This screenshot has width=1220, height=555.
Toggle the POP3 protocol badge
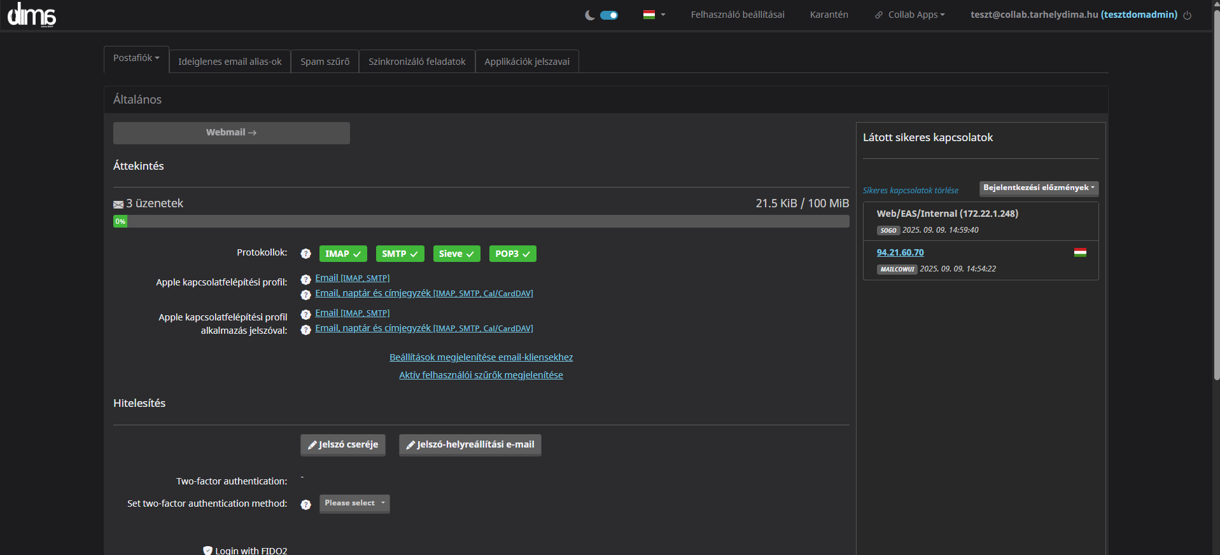click(x=512, y=254)
